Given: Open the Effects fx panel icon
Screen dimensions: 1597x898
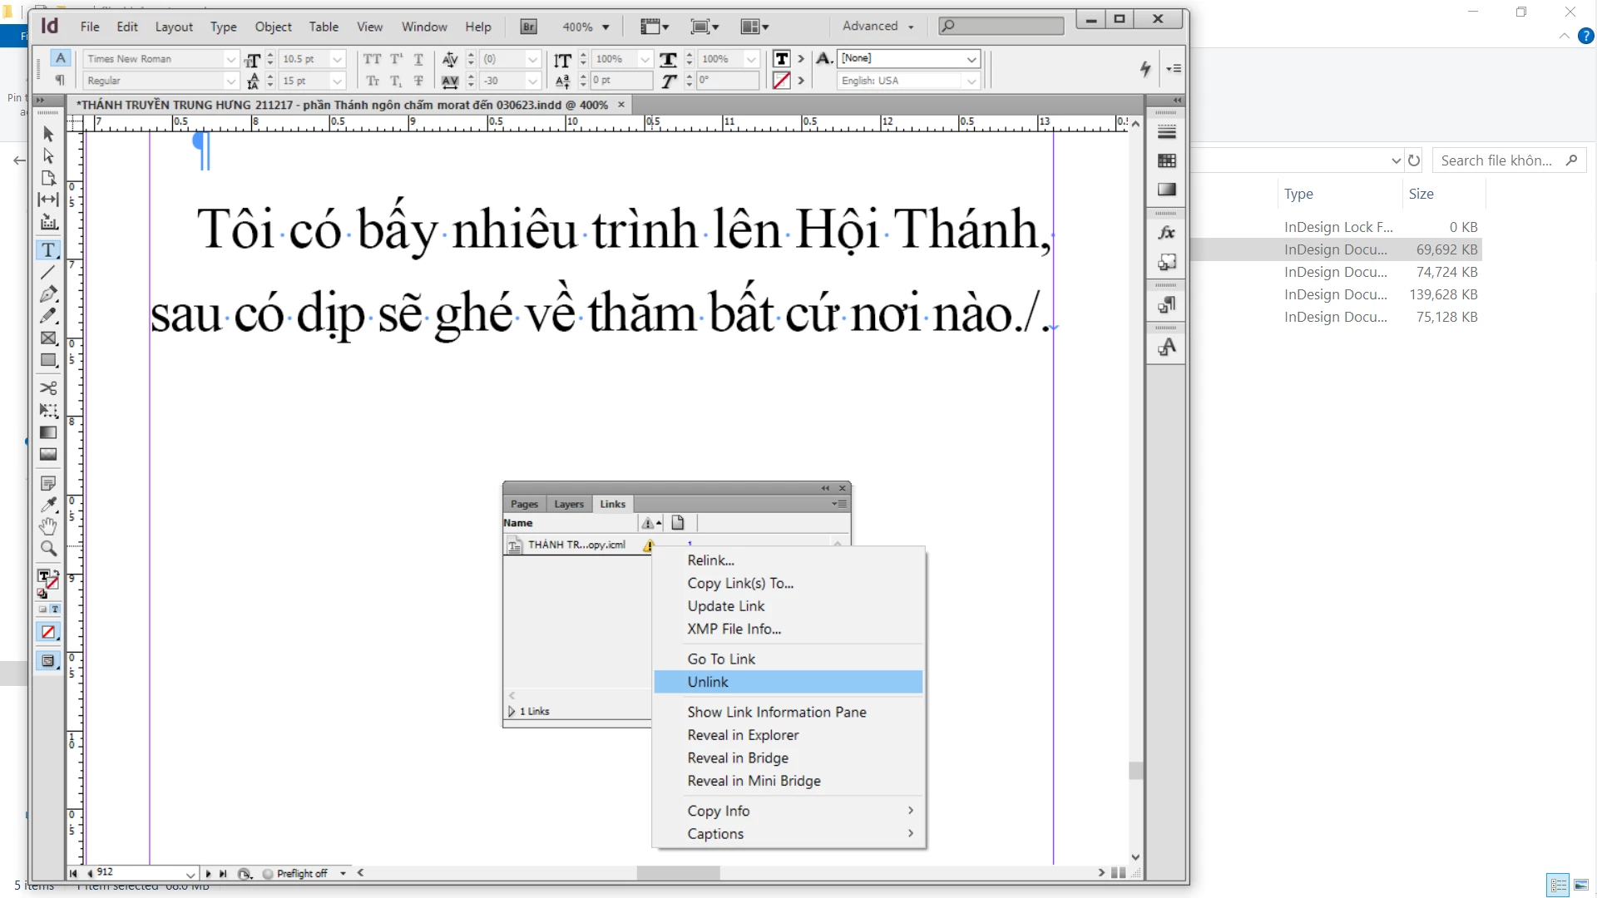Looking at the screenshot, I should [x=1167, y=234].
